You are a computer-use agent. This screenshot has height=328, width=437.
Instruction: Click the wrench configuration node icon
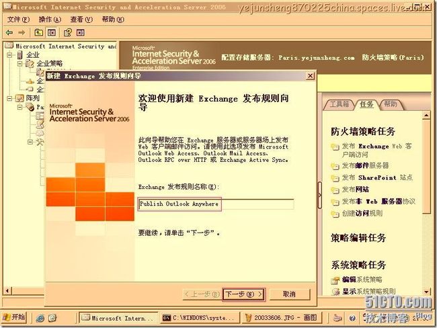[40, 142]
